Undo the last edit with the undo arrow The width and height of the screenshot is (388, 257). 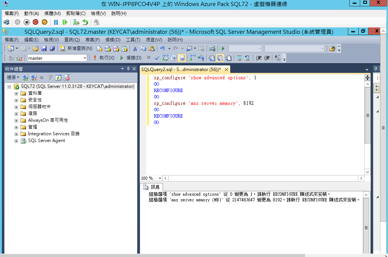[163, 48]
